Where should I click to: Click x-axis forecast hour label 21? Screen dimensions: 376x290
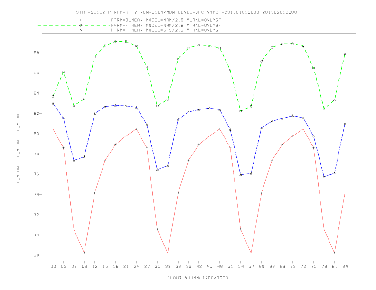point(126,266)
